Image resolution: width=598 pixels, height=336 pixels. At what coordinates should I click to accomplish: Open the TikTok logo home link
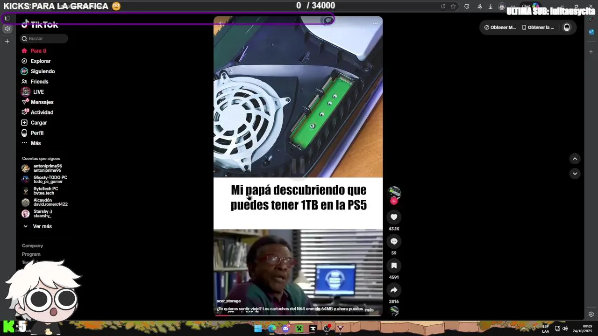(x=40, y=25)
